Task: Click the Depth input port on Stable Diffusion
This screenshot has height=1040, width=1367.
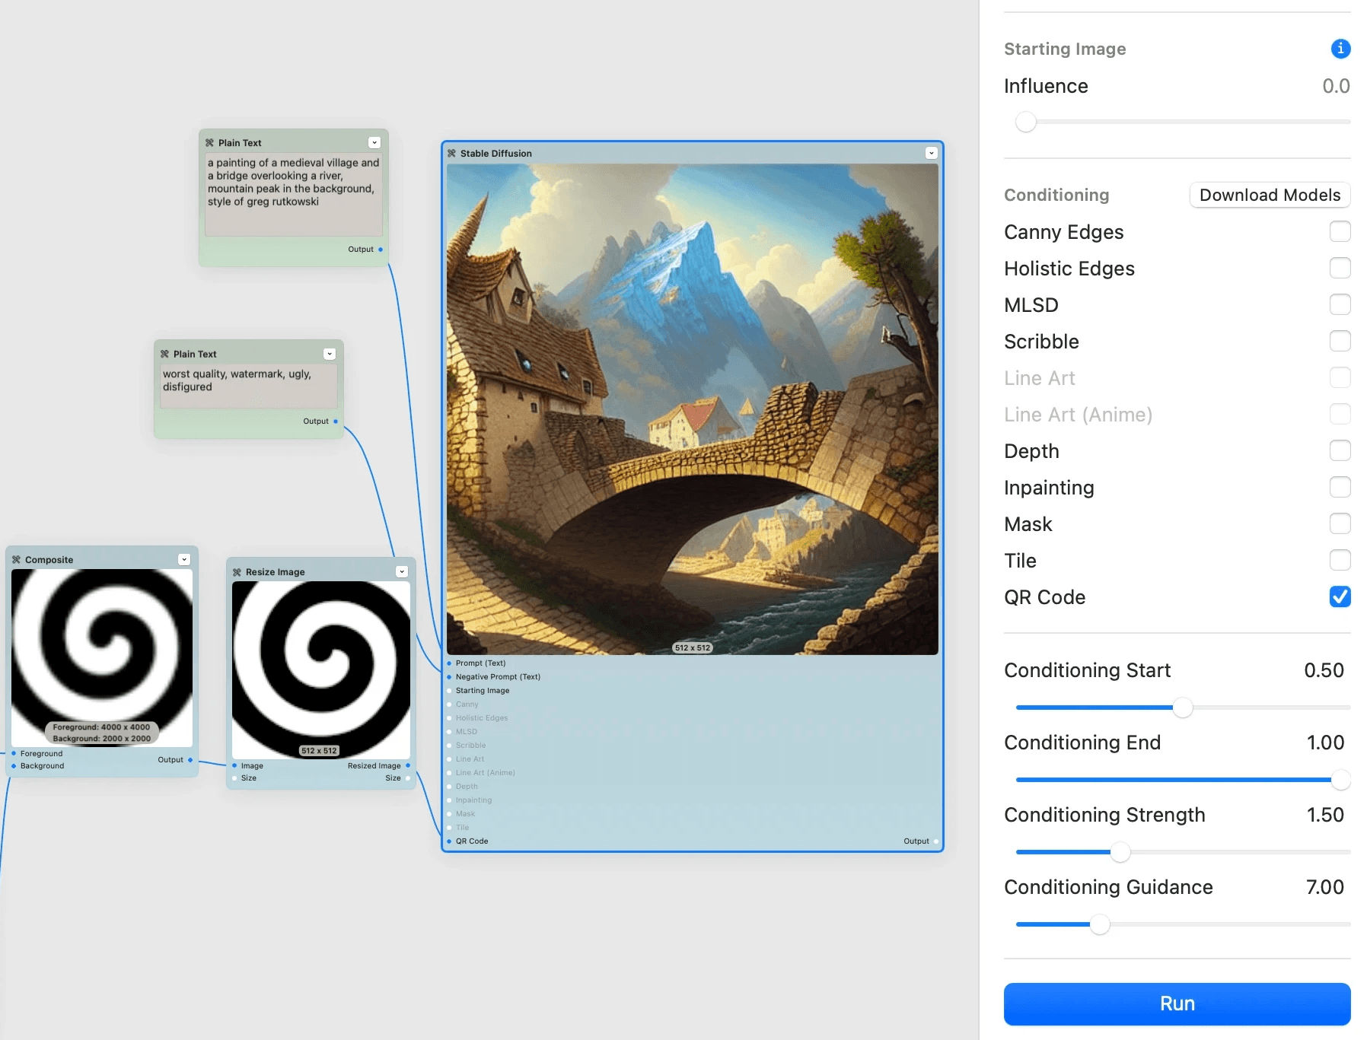Action: (449, 787)
